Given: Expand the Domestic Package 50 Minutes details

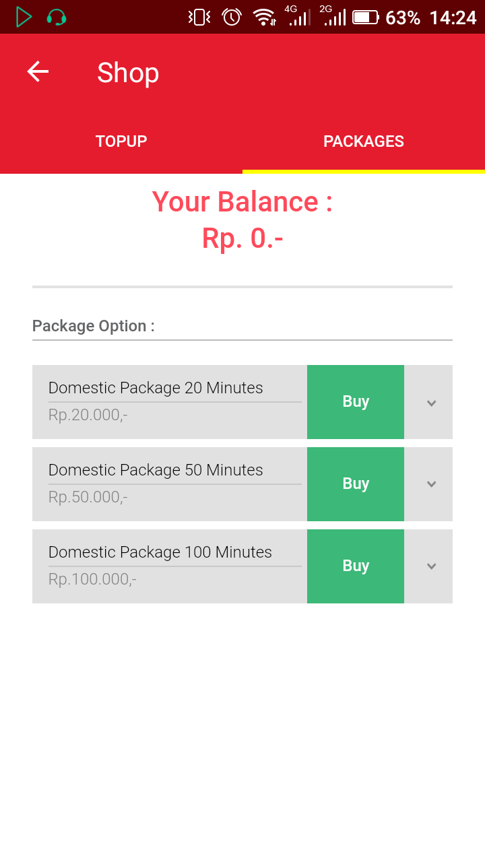Looking at the screenshot, I should (431, 484).
